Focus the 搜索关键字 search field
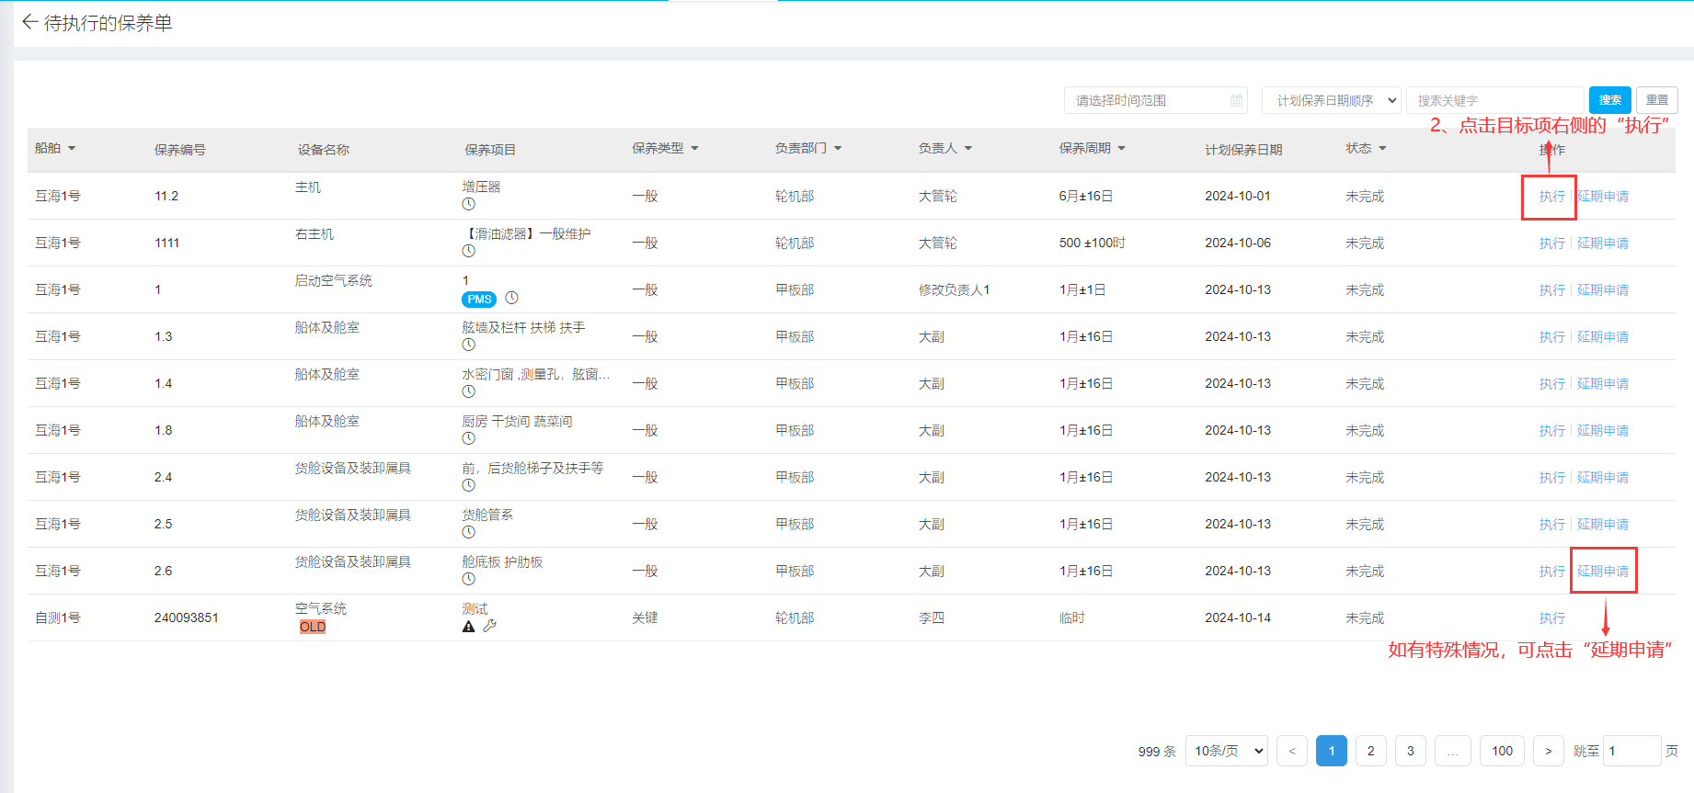The height and width of the screenshot is (793, 1694). (1495, 100)
